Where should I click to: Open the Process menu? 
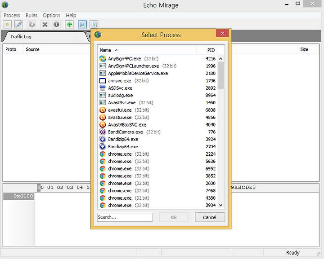point(12,15)
